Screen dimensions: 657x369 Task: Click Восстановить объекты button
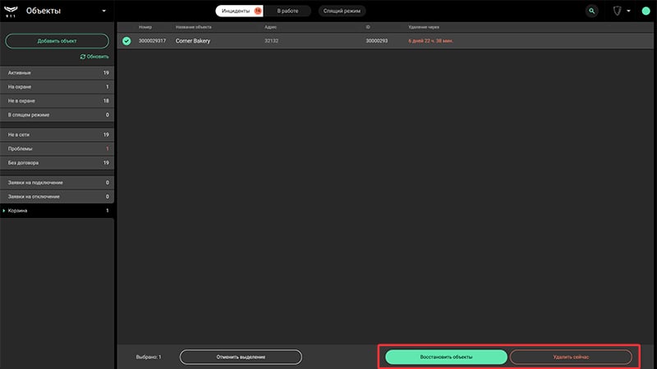tap(446, 357)
